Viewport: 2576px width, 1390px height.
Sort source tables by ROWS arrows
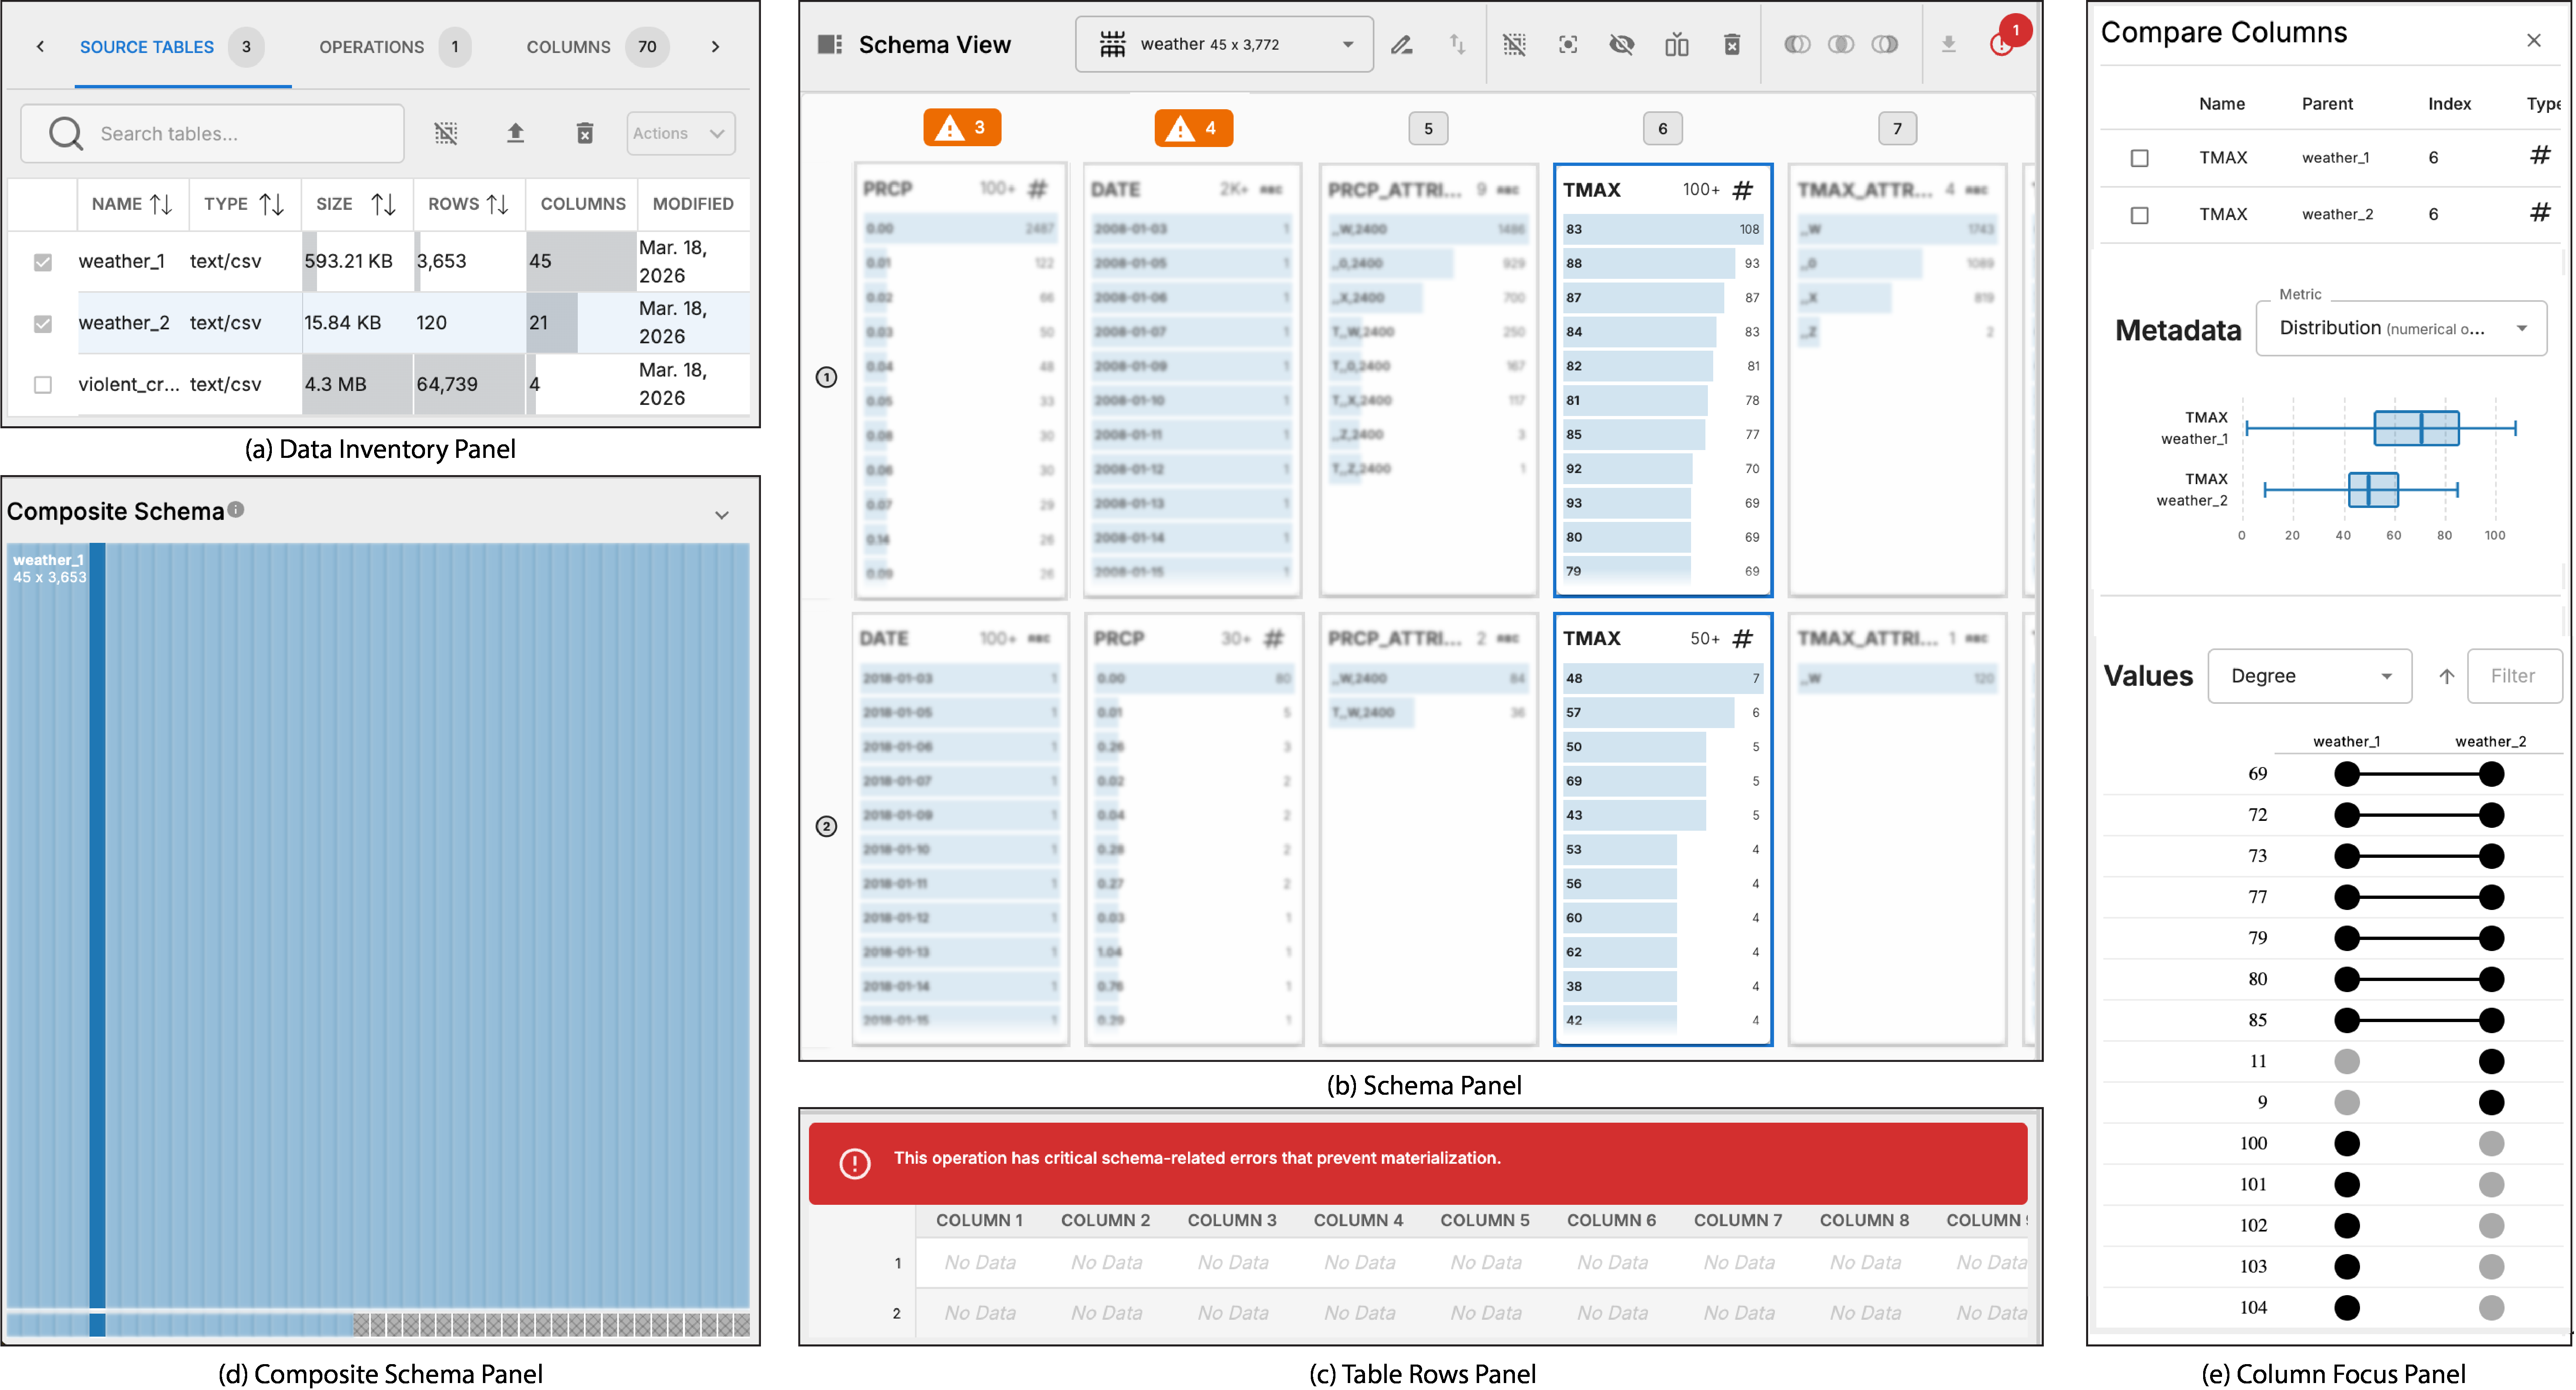tap(497, 204)
